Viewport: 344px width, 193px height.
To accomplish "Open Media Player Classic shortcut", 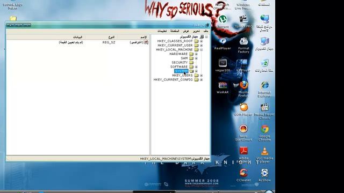I will point(264,111).
